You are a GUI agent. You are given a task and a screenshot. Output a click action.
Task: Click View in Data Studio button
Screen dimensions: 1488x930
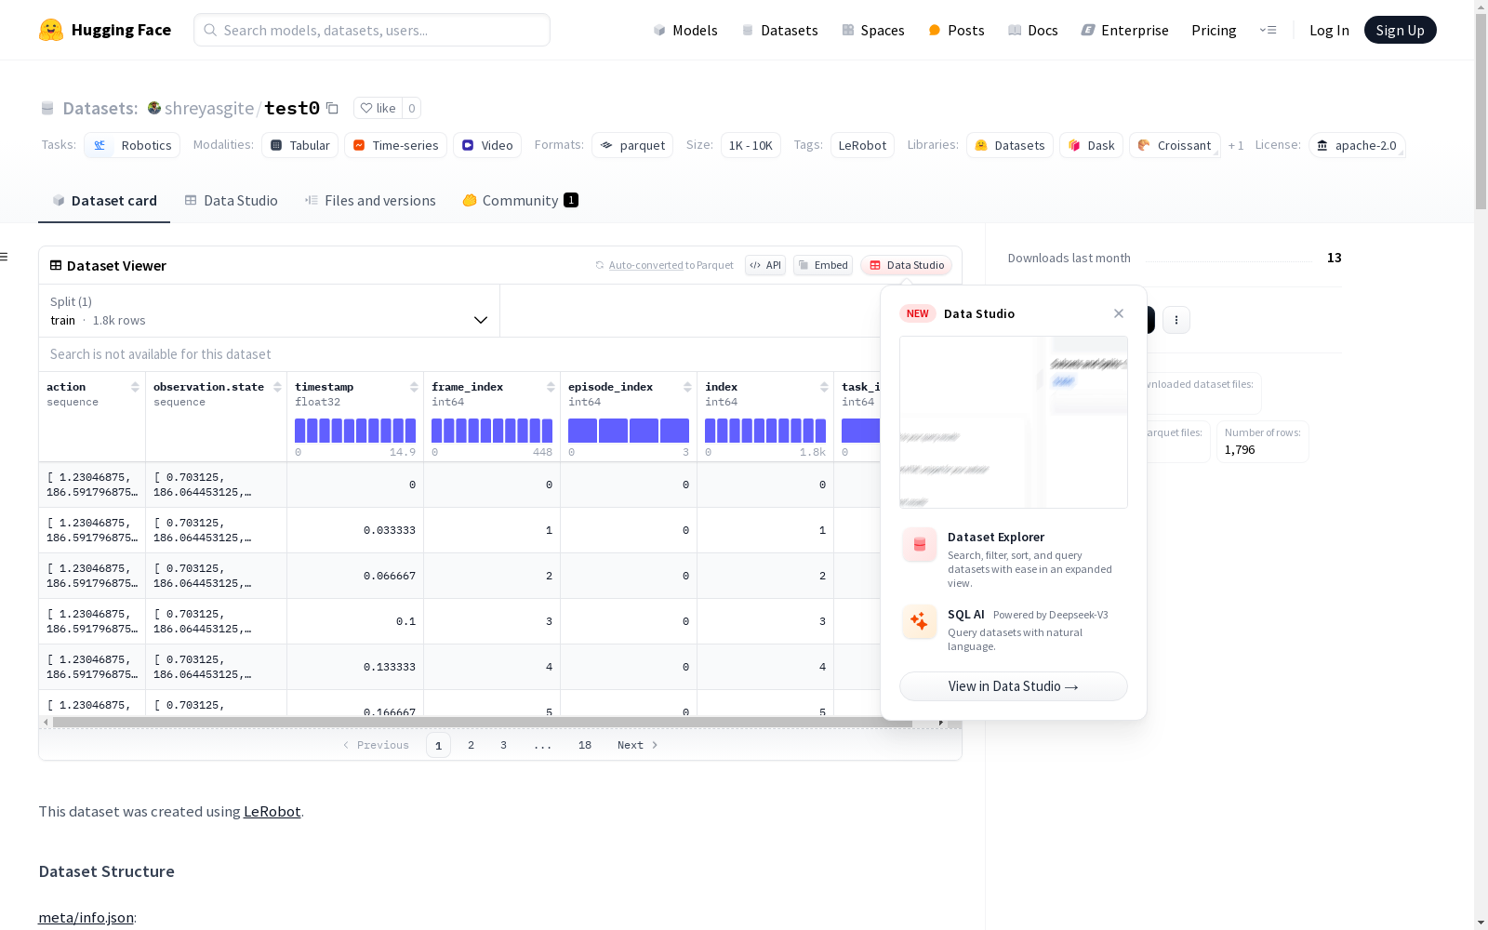[x=1014, y=686]
